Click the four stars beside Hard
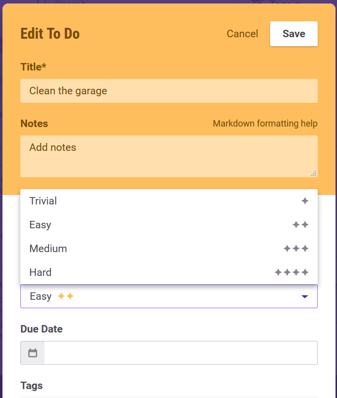 291,272
